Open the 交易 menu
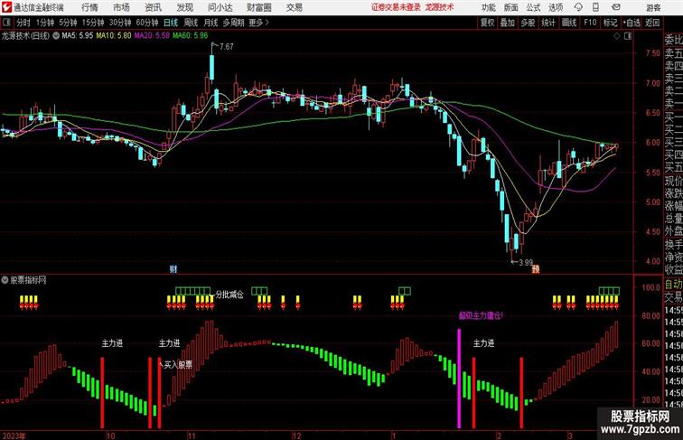Image resolution: width=683 pixels, height=440 pixels. click(295, 7)
